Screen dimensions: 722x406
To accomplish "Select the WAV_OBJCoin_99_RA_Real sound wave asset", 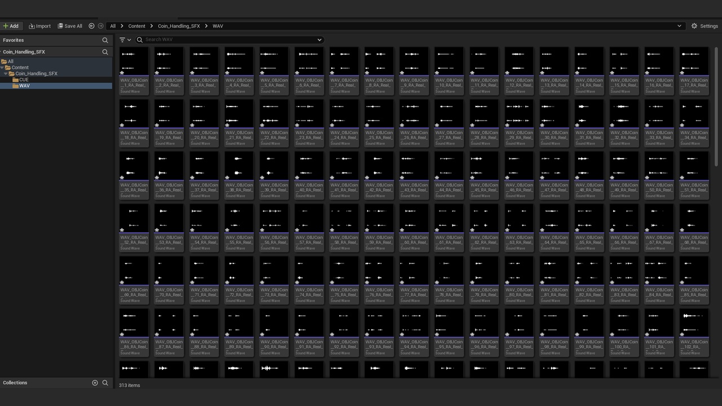I will point(589,333).
